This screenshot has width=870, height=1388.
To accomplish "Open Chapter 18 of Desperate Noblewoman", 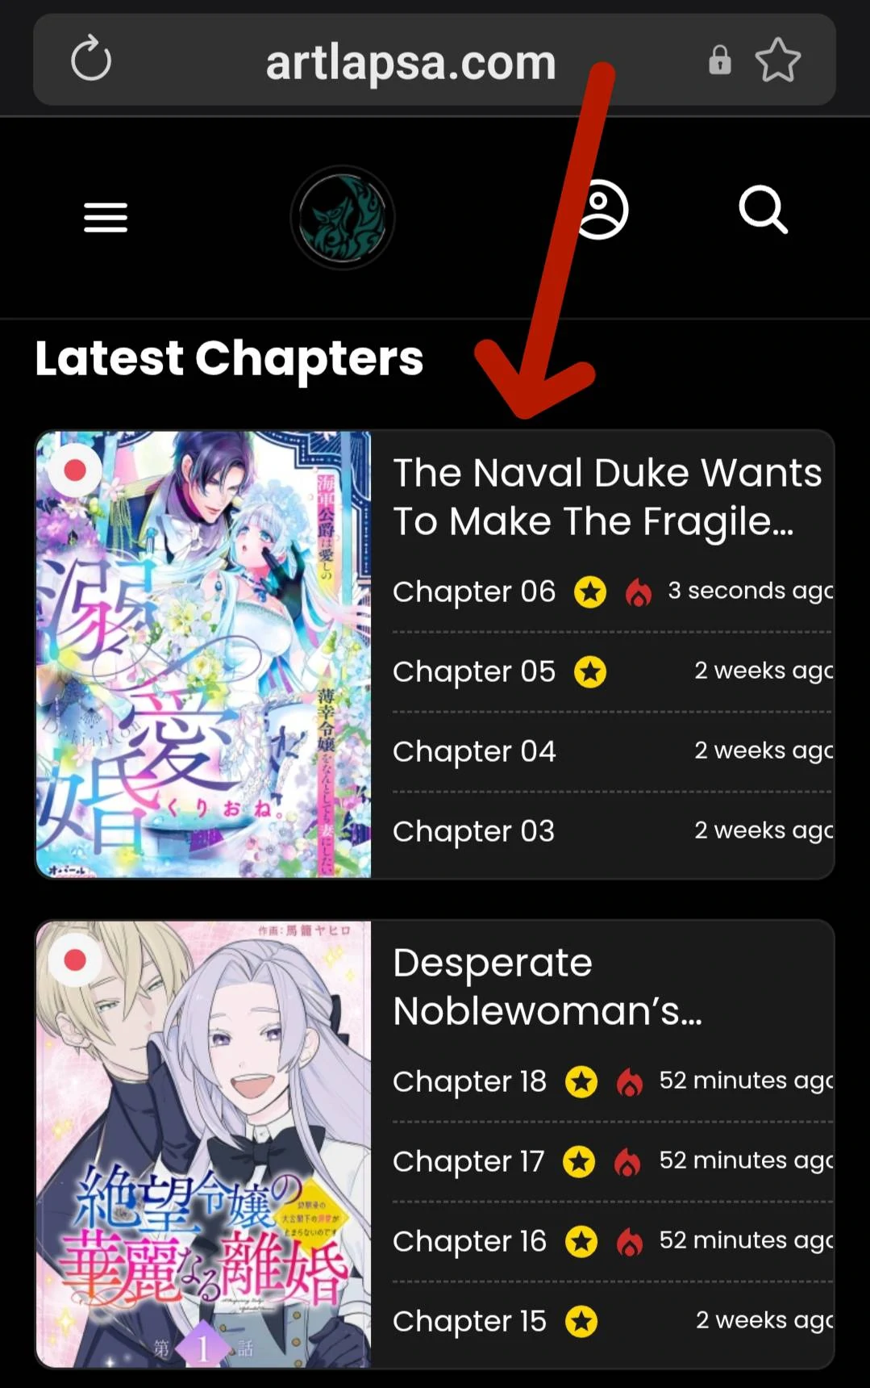I will [x=469, y=1082].
